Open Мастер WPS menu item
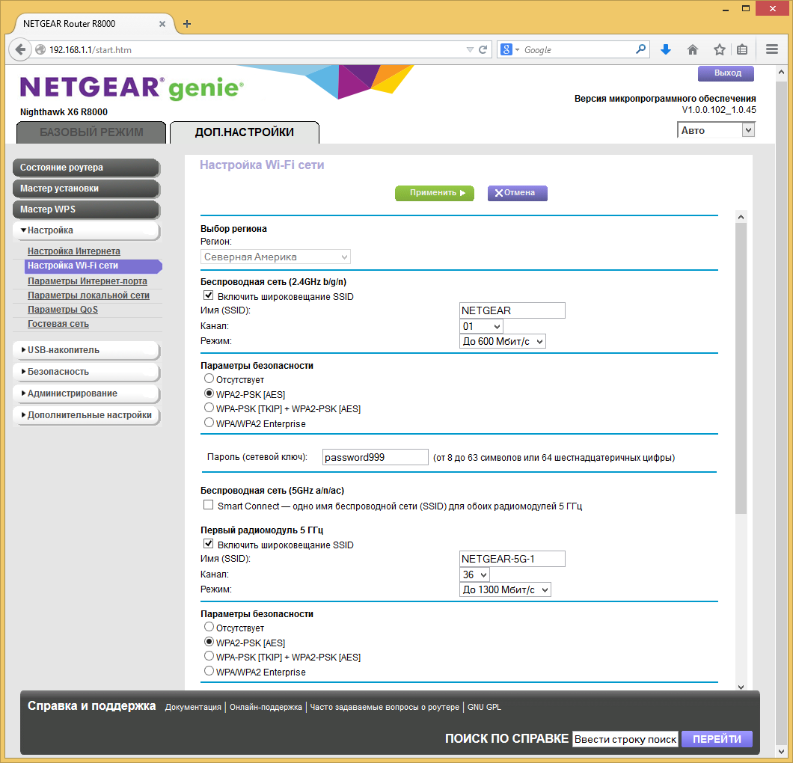Viewport: 793px width, 763px height. pyautogui.click(x=86, y=209)
